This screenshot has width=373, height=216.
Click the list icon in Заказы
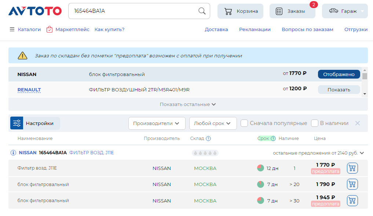[x=279, y=11]
